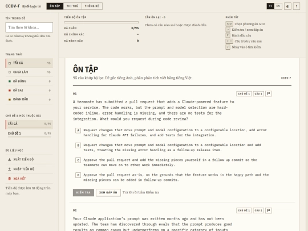
Task: Select VI language toggle
Action: [x=270, y=6]
